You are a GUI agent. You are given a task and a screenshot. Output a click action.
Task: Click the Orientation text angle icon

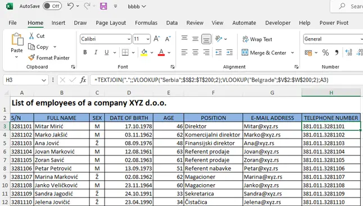click(219, 39)
